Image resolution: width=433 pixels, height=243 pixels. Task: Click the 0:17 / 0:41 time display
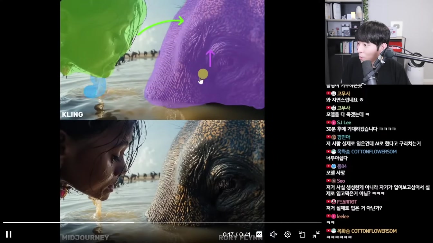coord(236,234)
